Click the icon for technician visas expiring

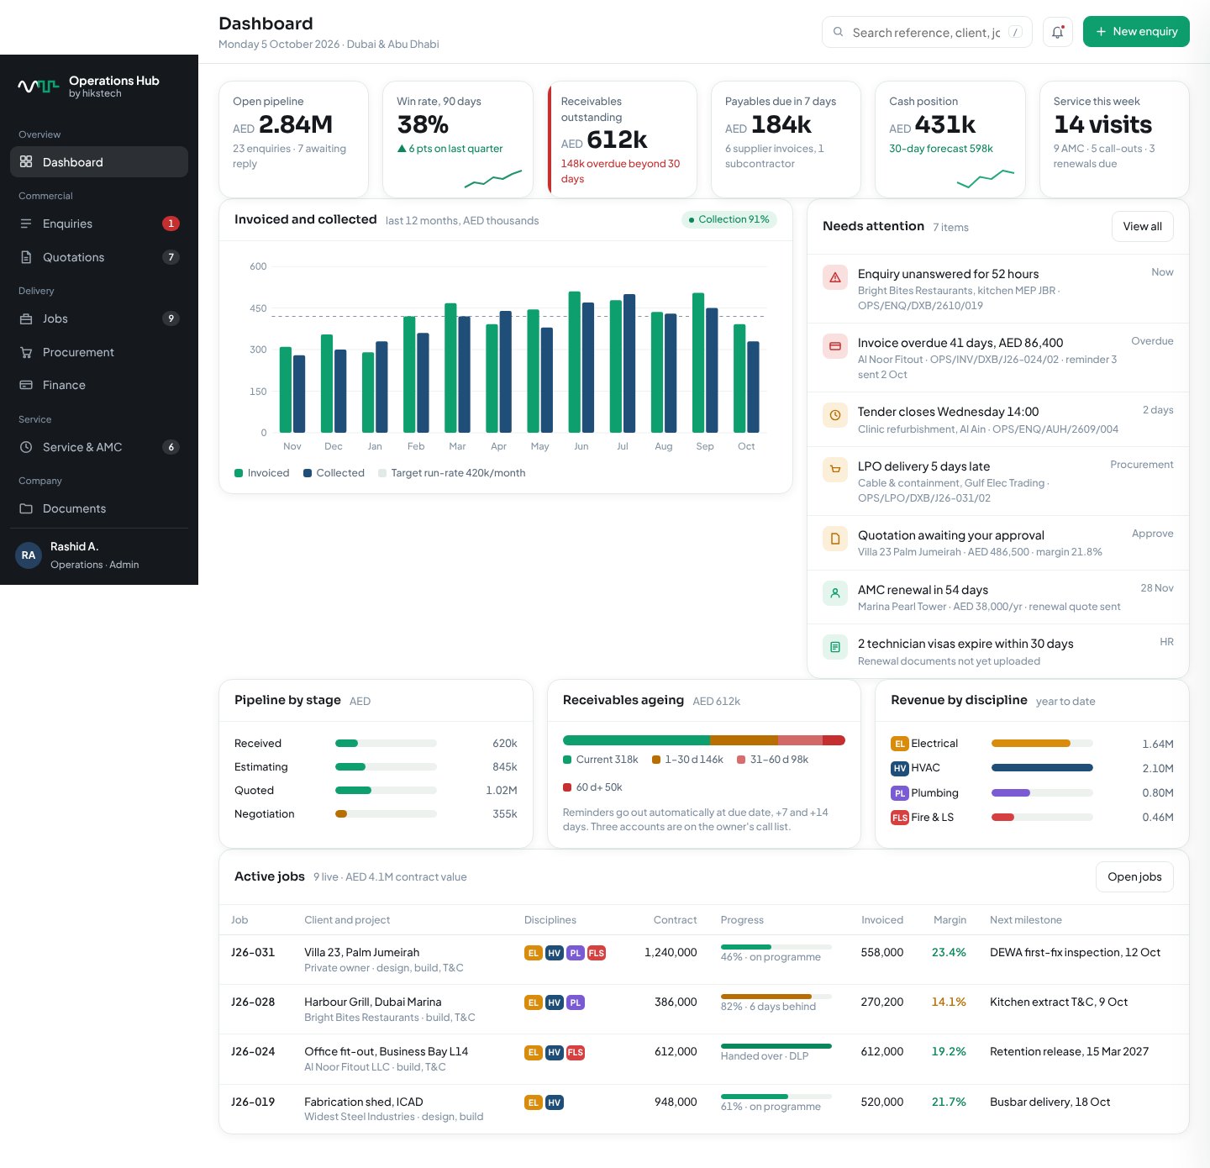click(835, 647)
